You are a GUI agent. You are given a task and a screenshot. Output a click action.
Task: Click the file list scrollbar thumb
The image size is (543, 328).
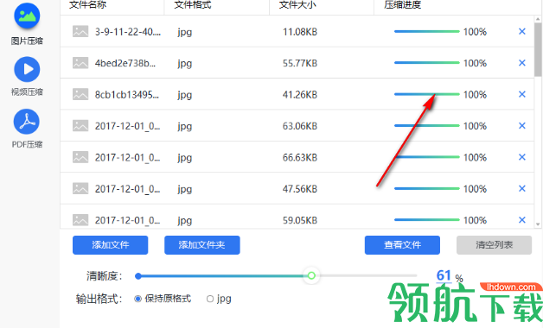[x=538, y=49]
